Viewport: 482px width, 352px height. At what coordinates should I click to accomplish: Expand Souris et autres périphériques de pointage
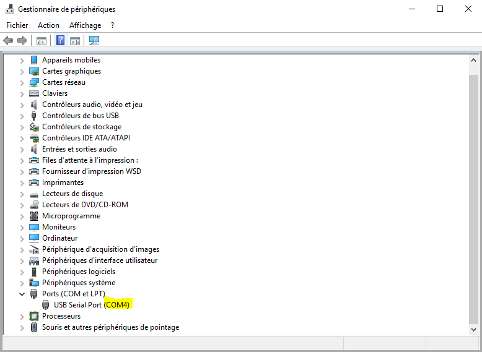22,328
